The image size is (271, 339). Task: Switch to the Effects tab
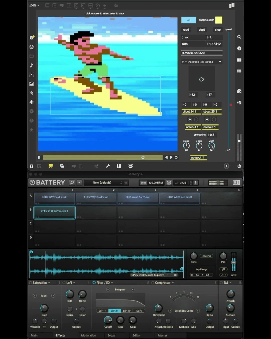(60, 335)
